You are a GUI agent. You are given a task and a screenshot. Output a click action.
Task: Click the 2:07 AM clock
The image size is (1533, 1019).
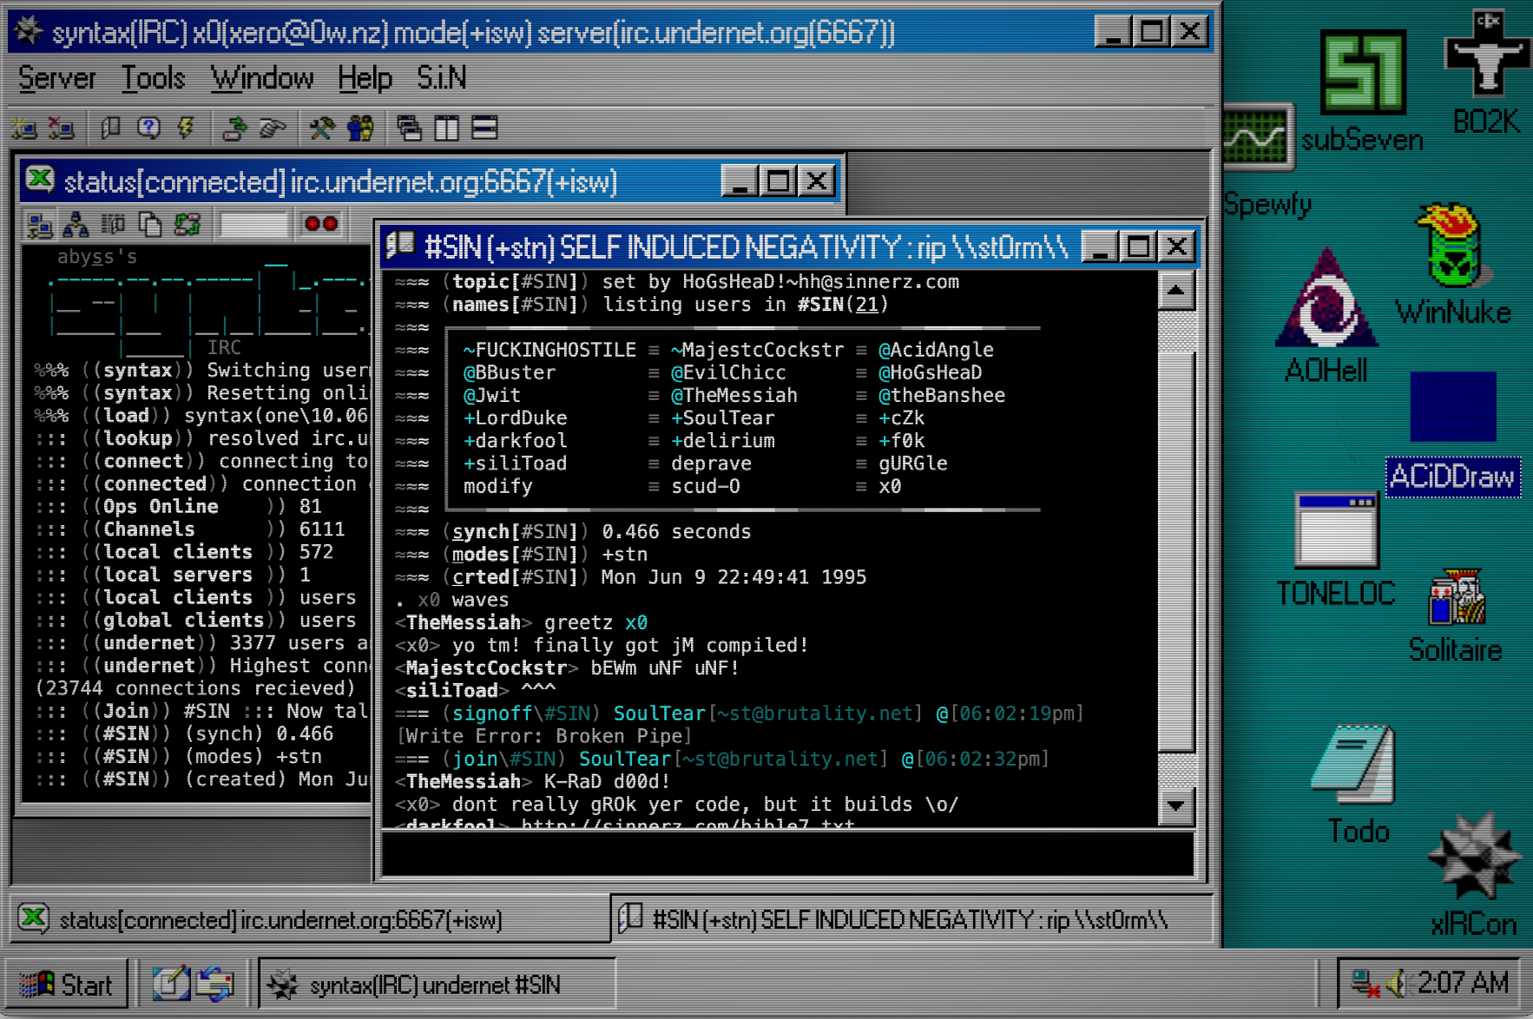(1463, 983)
